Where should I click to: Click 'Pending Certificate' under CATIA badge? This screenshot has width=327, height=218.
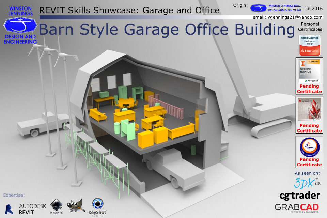coord(309,162)
